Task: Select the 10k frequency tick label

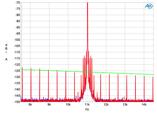Action: tap(68, 105)
